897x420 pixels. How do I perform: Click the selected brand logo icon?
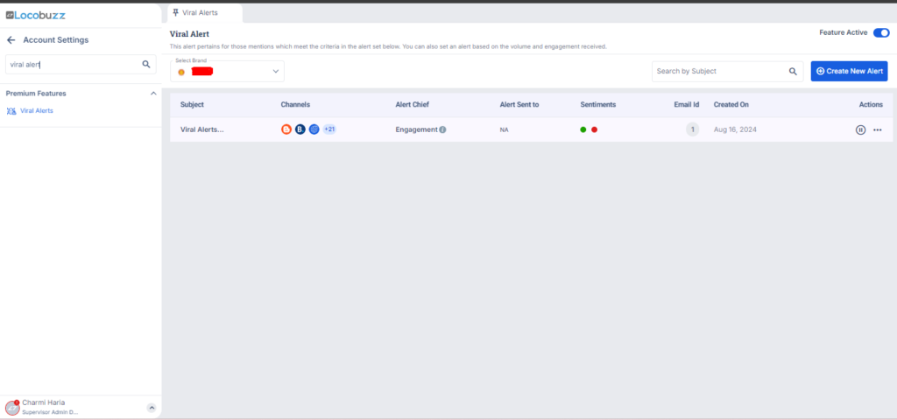(181, 72)
